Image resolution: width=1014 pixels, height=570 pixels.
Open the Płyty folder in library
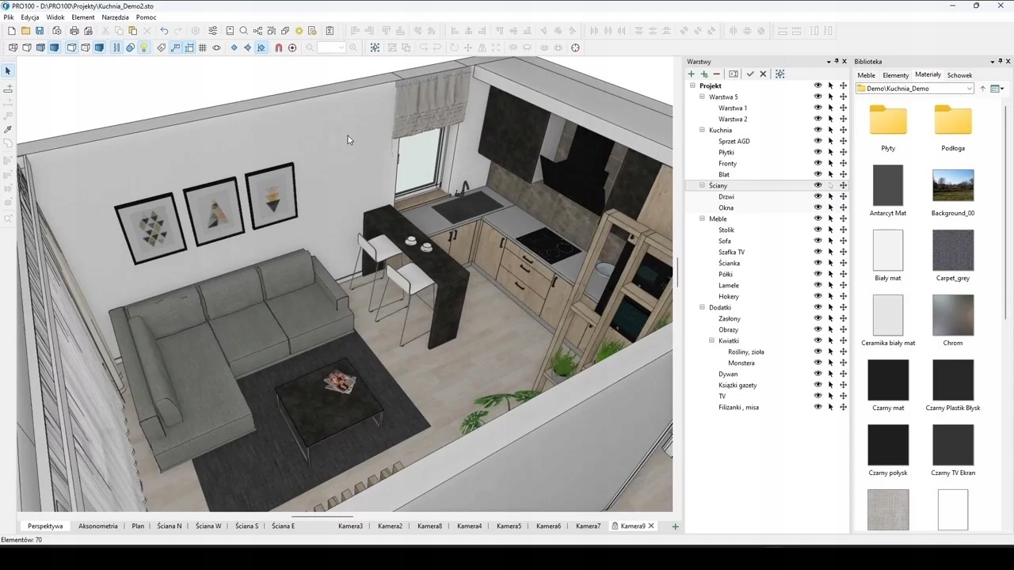point(887,121)
